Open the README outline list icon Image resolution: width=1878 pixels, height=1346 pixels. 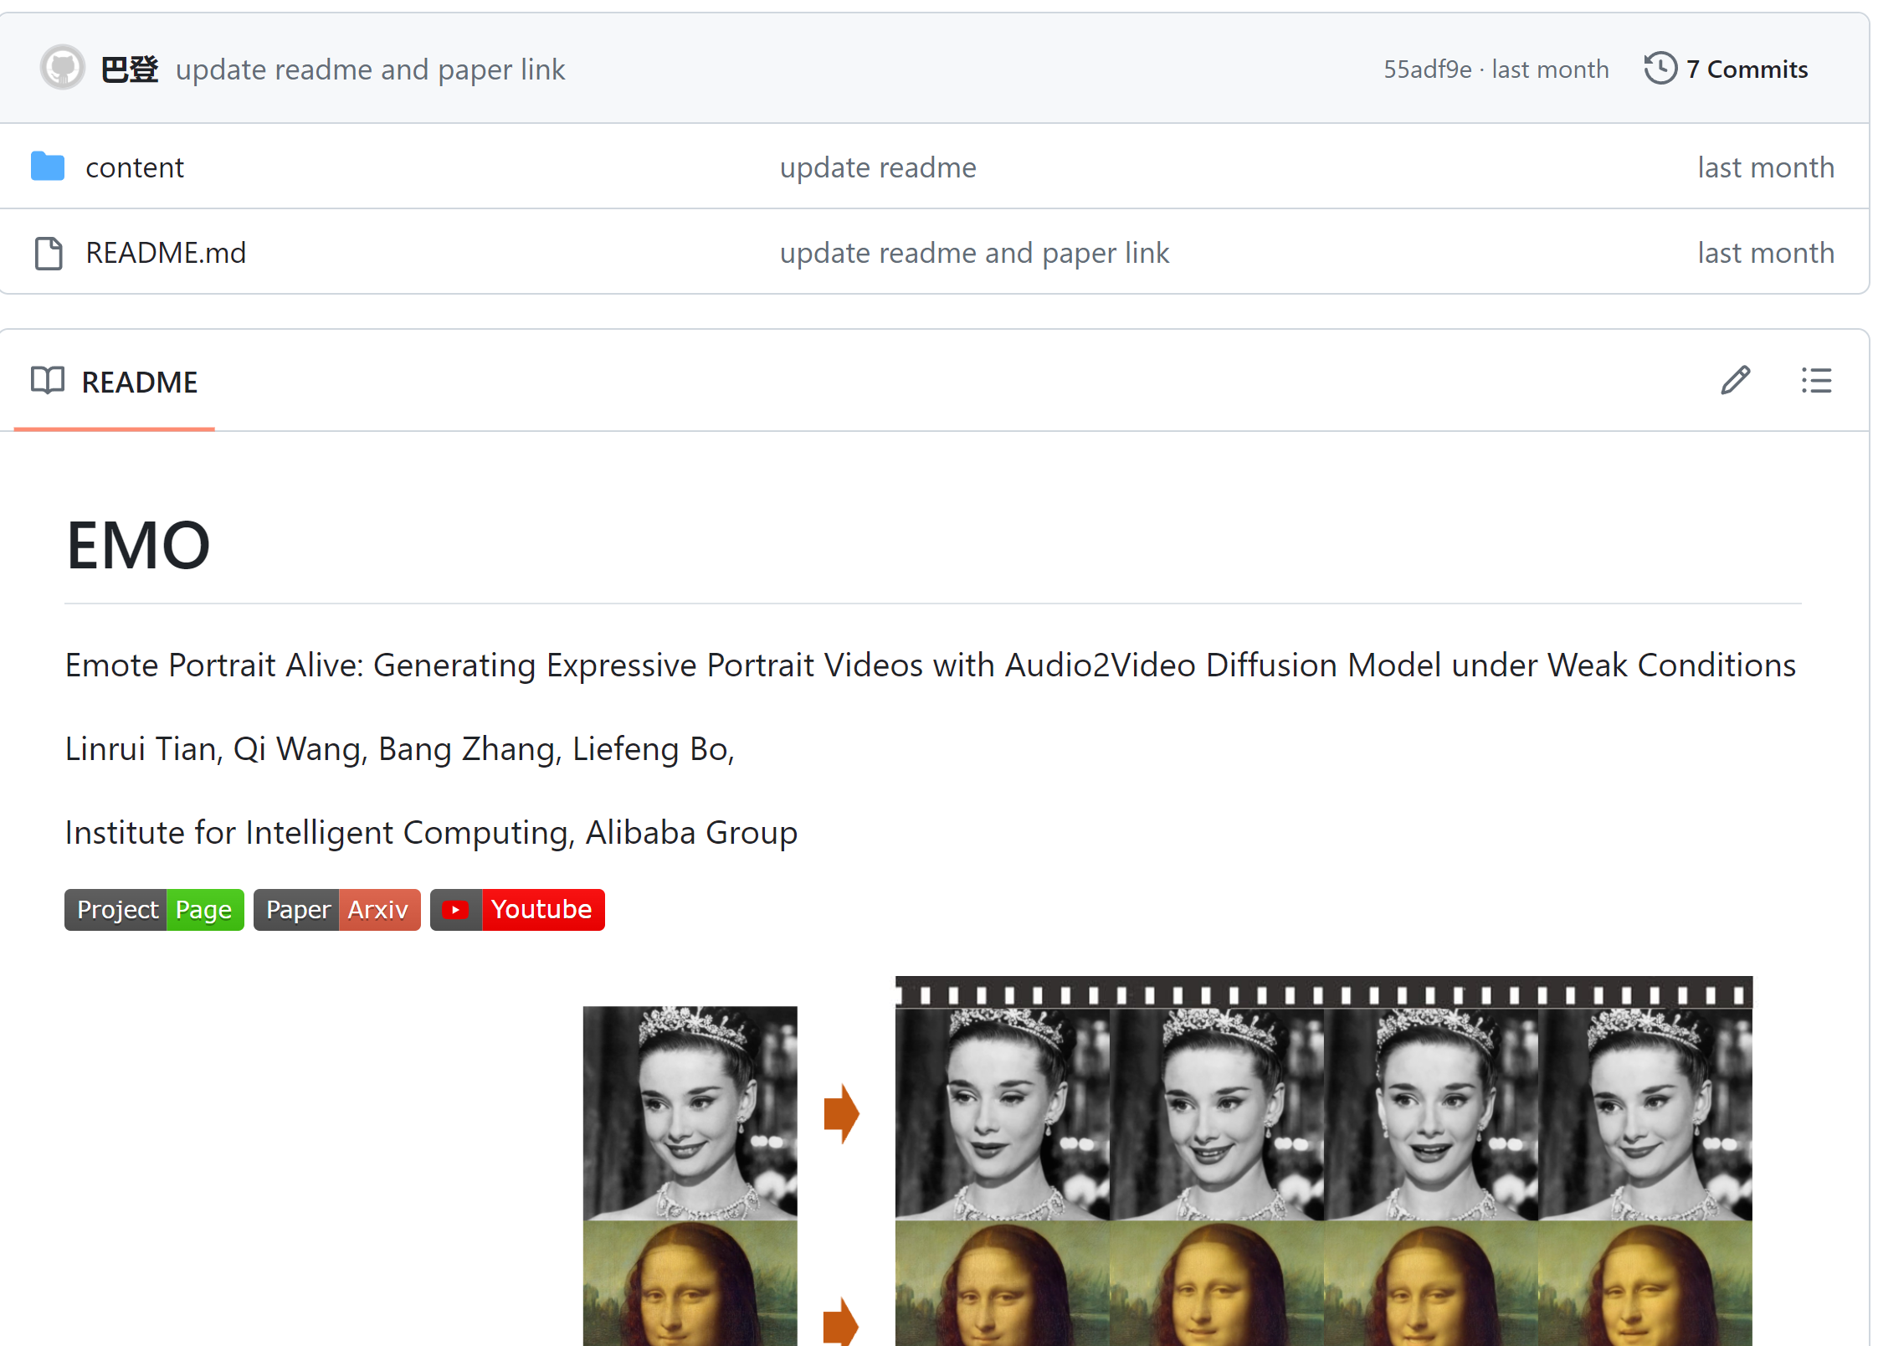(1816, 381)
